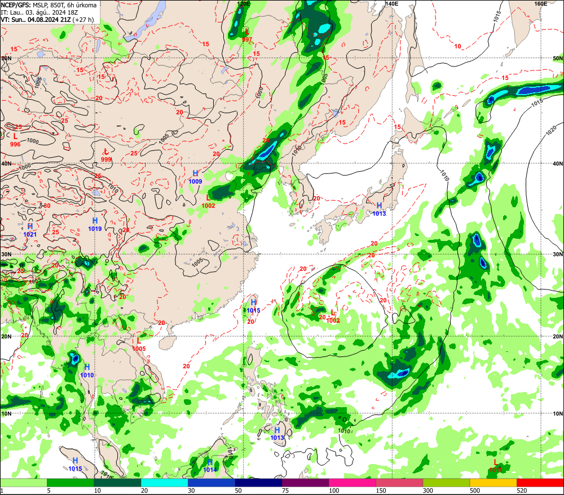The width and height of the screenshot is (564, 495).
Task: Click the H 1009 high pressure marker
Action: 195,177
